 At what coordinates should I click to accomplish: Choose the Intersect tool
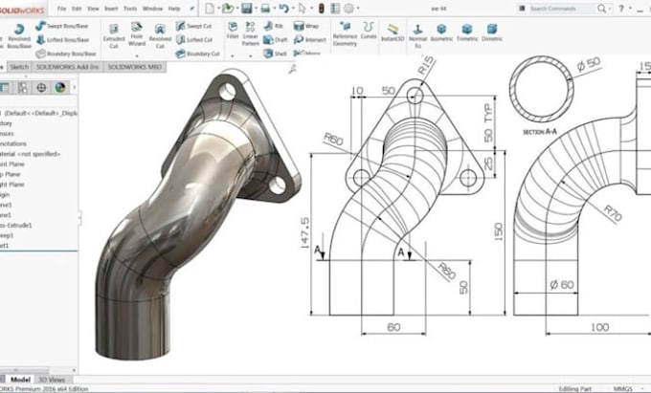(x=310, y=40)
